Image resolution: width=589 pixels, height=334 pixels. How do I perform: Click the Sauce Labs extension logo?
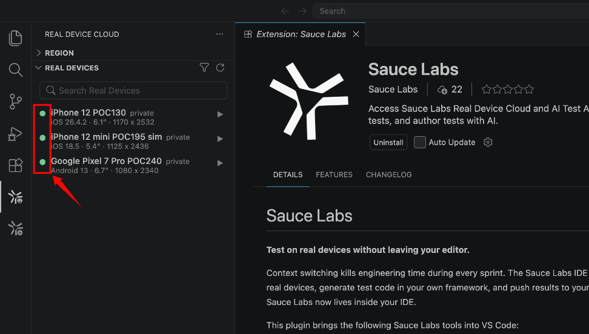(309, 101)
